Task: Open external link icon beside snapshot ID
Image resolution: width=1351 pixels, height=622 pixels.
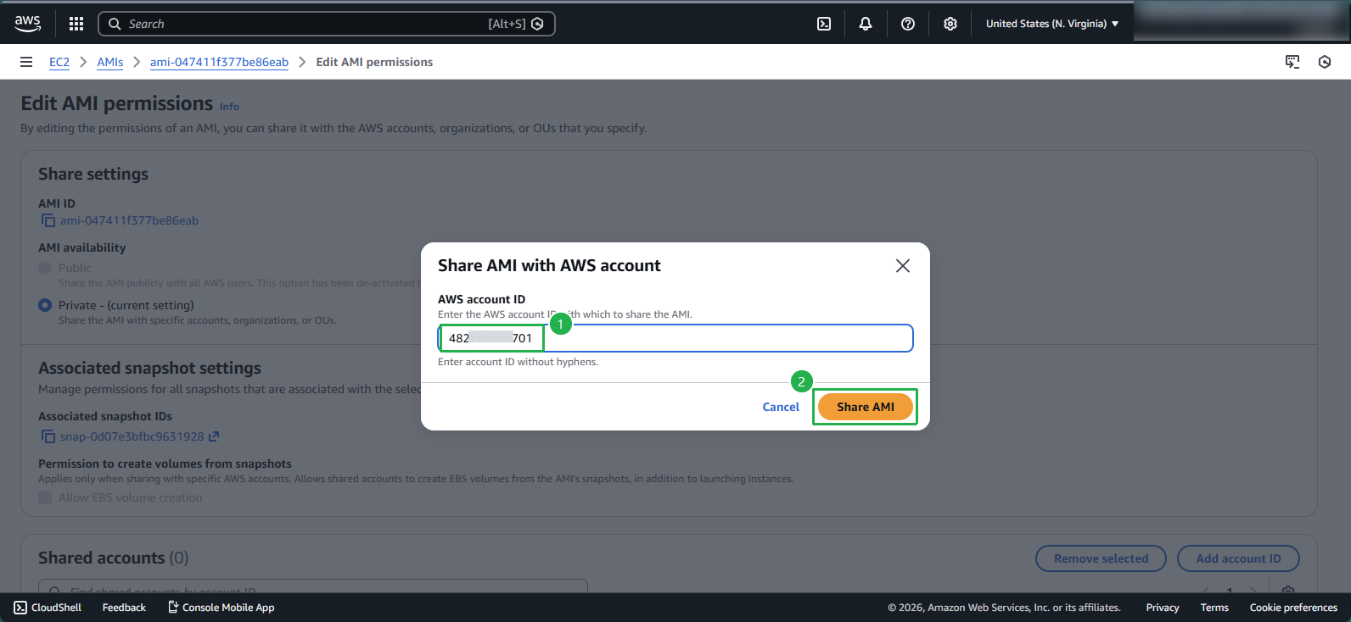Action: pos(214,436)
